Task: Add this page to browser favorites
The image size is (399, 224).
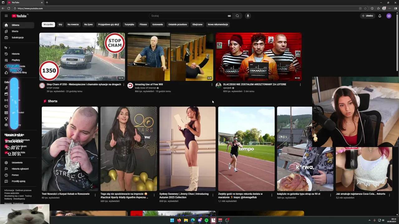Action: [x=365, y=8]
